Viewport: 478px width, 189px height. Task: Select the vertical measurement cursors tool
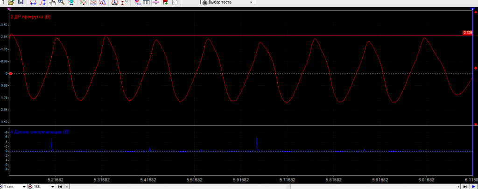point(42,2)
